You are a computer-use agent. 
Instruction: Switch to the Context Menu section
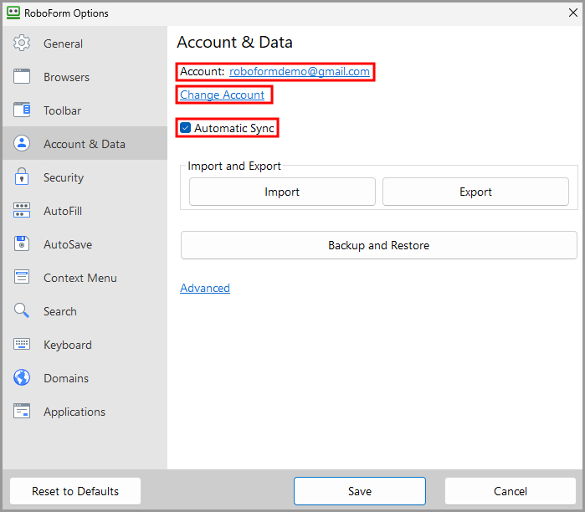80,278
